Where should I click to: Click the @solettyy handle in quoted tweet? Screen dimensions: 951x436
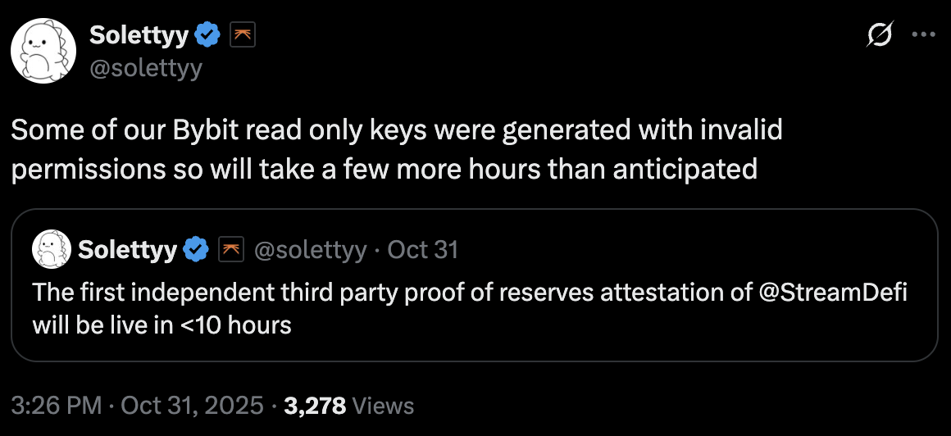[311, 250]
